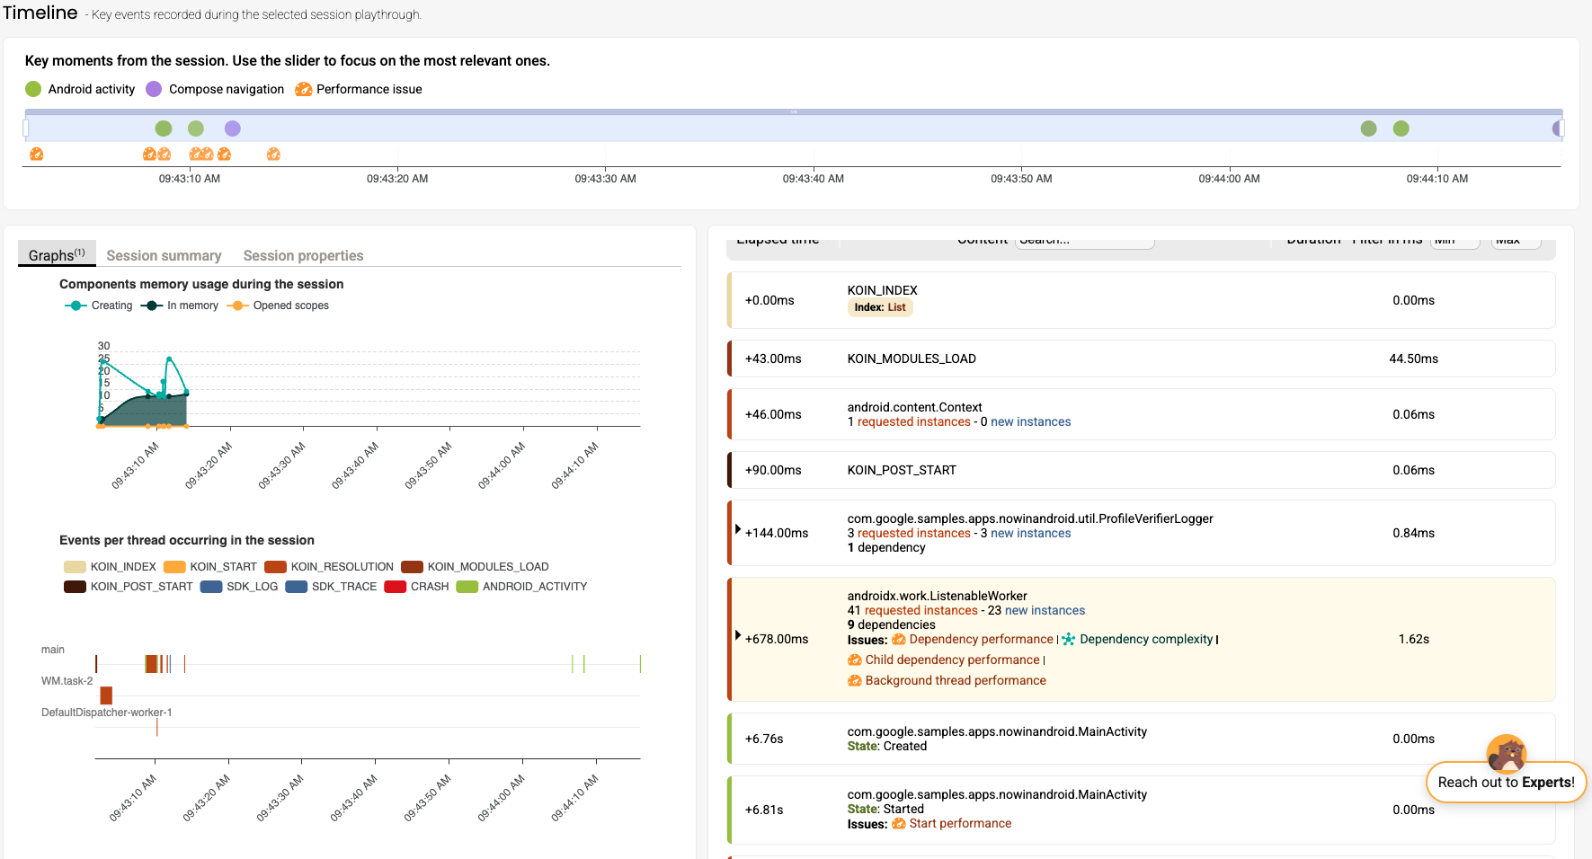
Task: Click the Min duration filter field
Action: pos(1454,241)
